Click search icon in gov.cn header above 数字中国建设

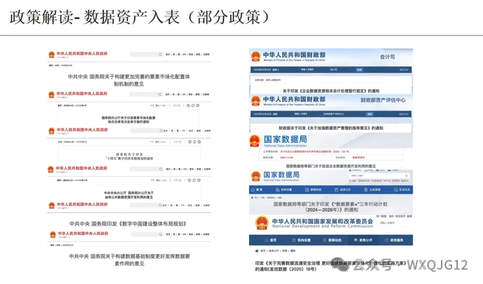(161, 205)
